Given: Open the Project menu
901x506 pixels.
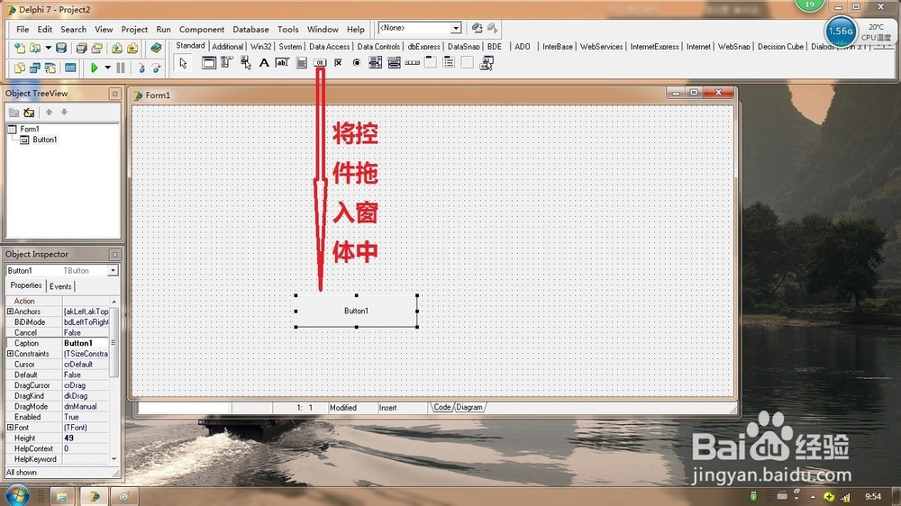Looking at the screenshot, I should tap(134, 30).
